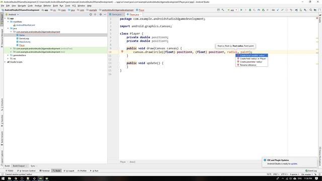Click the Attach debugger to process icon
The image size is (322, 181).
click(263, 10)
